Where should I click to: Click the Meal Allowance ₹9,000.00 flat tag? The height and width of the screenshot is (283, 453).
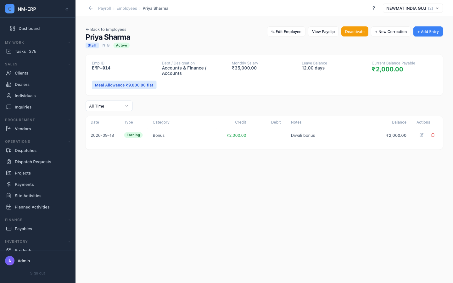coord(124,85)
